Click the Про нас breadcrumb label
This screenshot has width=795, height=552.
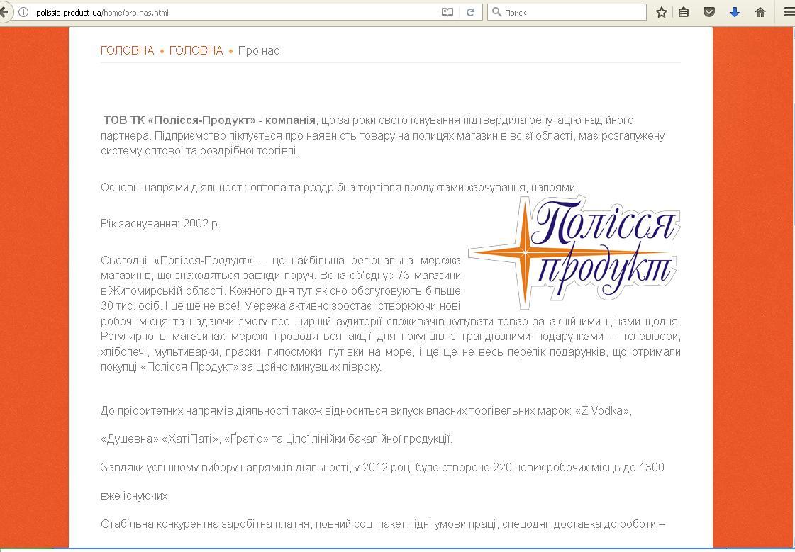[x=259, y=50]
